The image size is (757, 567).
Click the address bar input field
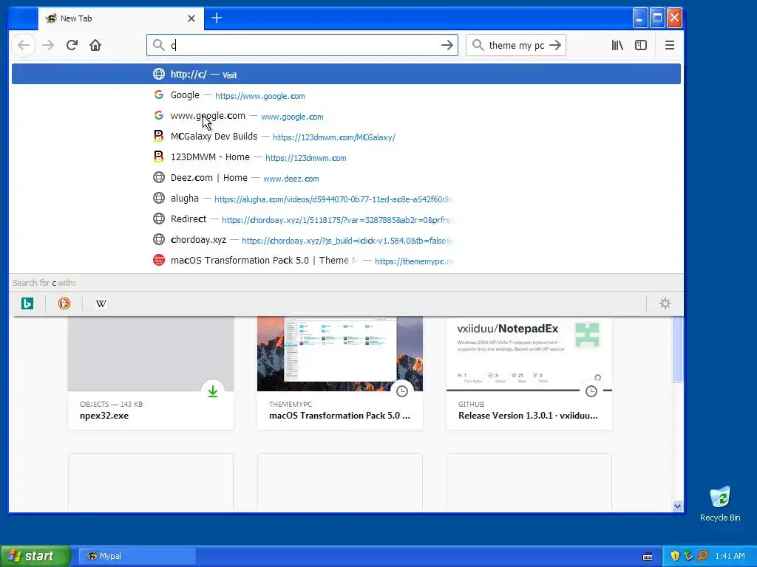(x=302, y=45)
